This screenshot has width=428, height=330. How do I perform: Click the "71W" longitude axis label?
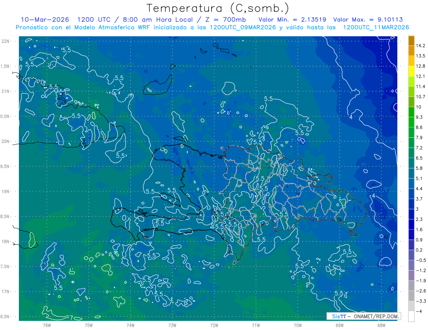[256, 325]
